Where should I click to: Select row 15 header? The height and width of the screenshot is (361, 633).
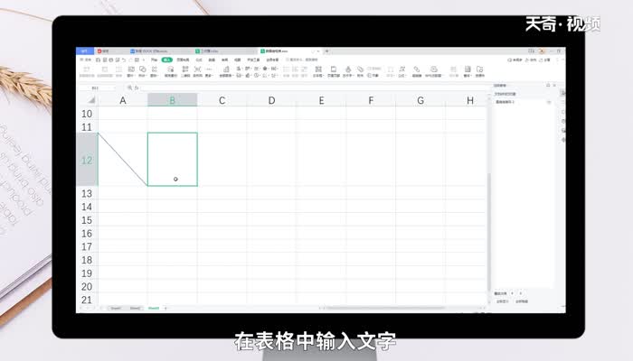click(87, 220)
